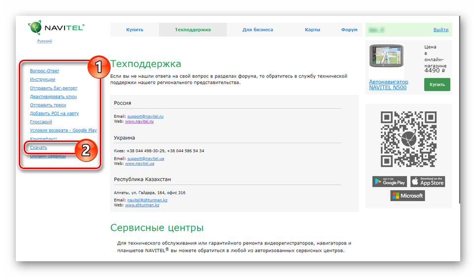Open the Автонавигатор NAVITEL N500 link

389,85
